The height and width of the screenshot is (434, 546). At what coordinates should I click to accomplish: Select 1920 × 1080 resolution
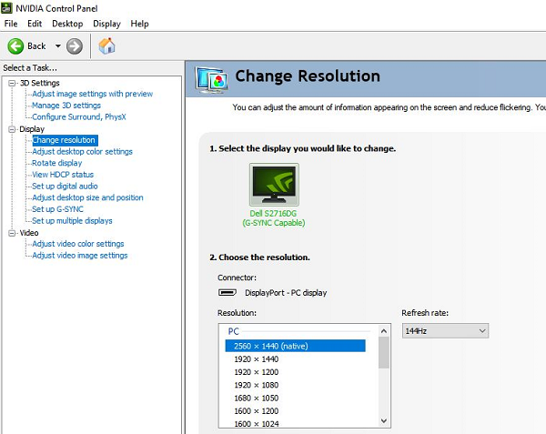tap(257, 385)
